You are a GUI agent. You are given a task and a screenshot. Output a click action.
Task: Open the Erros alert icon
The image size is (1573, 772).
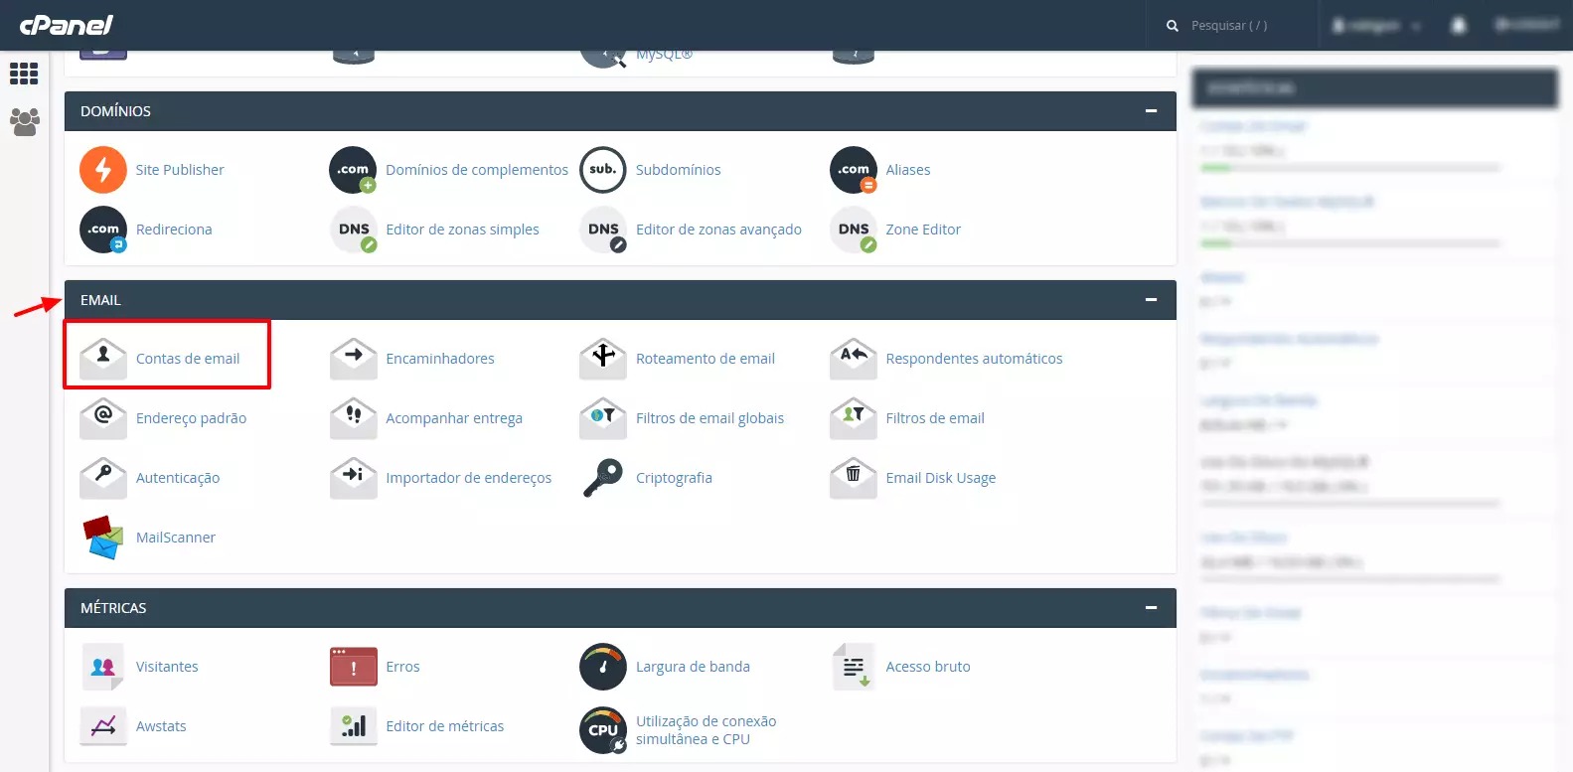pyautogui.click(x=353, y=667)
